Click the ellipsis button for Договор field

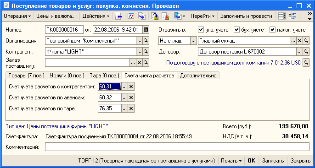tap(299, 52)
